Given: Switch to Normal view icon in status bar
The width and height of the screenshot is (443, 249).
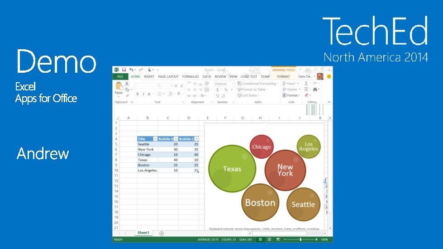Looking at the screenshot, I should click(x=260, y=240).
